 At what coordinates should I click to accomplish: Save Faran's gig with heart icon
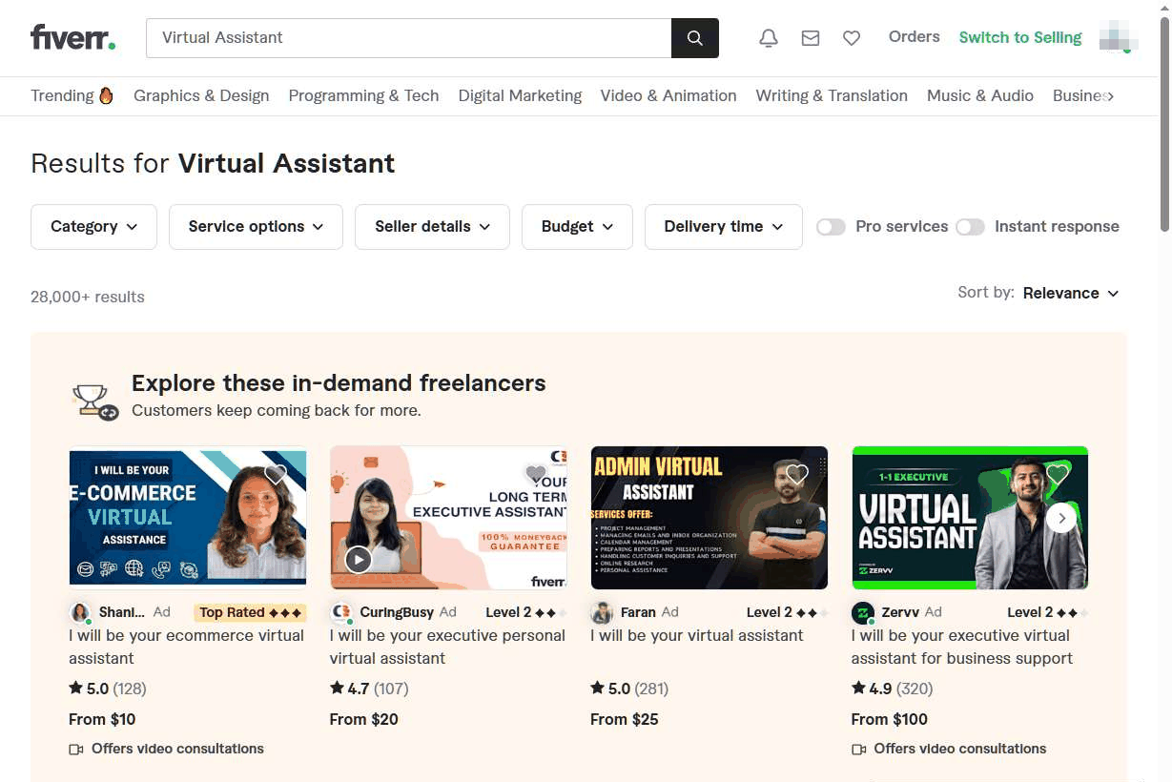[797, 474]
